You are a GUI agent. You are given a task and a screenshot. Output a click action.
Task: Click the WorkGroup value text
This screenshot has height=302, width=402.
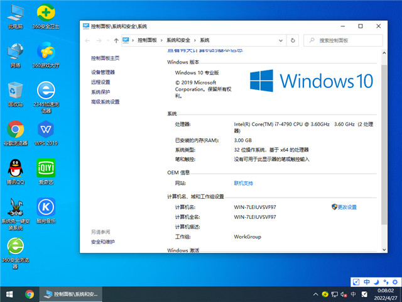(x=247, y=237)
